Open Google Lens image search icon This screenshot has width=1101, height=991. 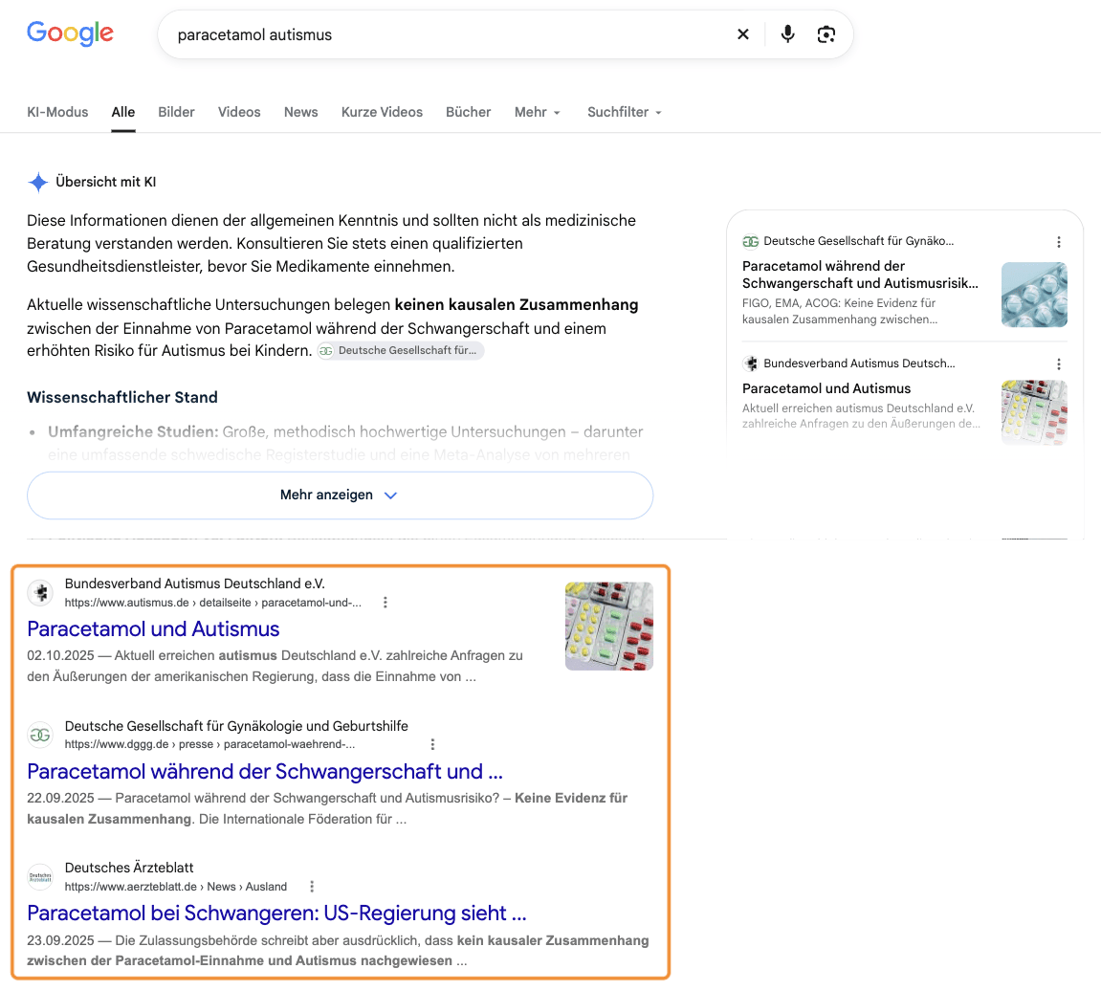point(826,34)
